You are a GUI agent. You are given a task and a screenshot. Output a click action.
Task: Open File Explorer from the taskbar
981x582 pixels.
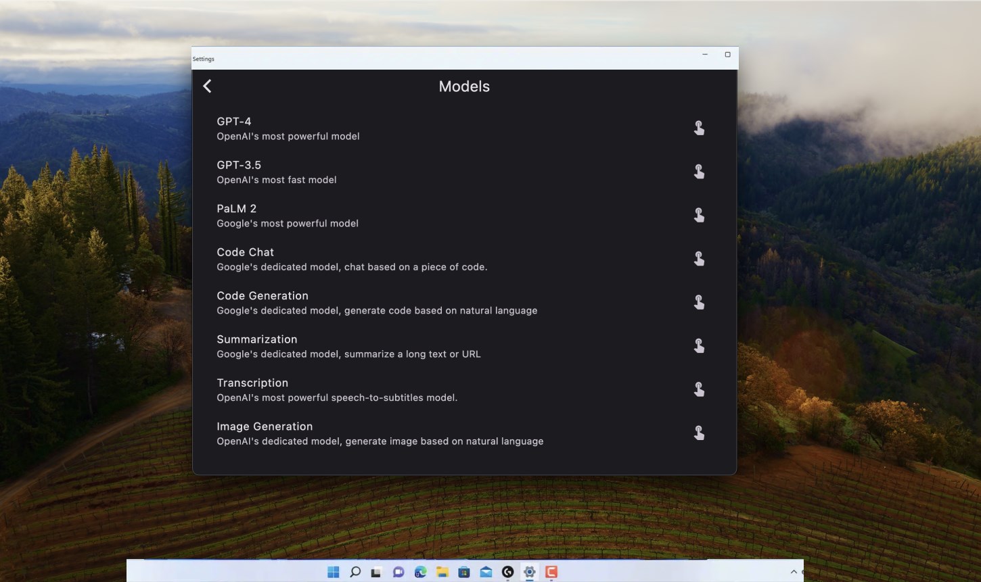pyautogui.click(x=442, y=573)
